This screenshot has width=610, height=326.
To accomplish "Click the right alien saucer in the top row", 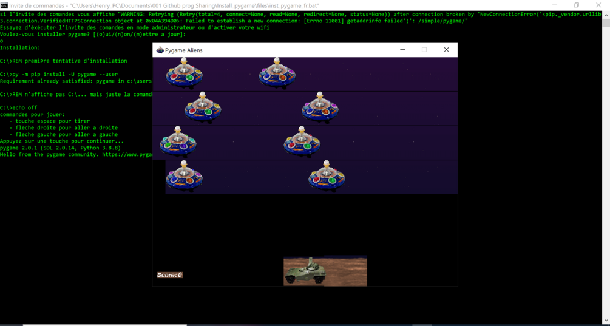I will 277,73.
